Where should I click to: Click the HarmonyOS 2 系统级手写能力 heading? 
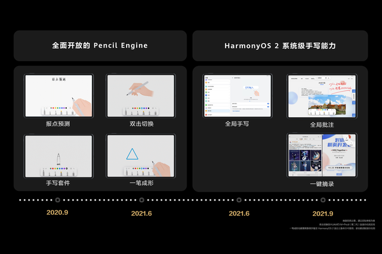pos(280,46)
